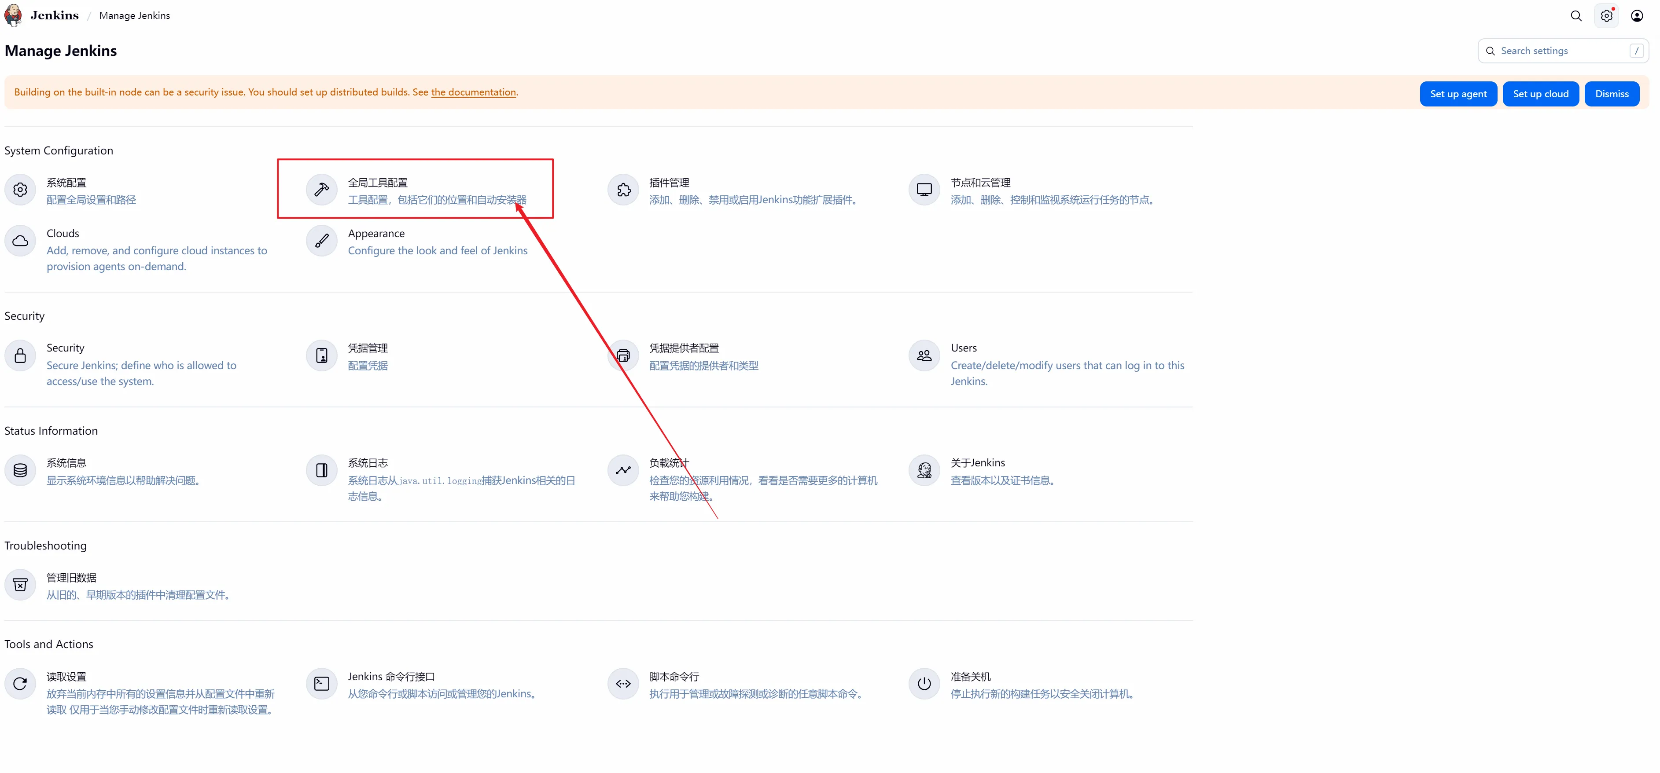Open the Appearance title link
Viewport: 1660px width, 773px height.
pyautogui.click(x=376, y=233)
